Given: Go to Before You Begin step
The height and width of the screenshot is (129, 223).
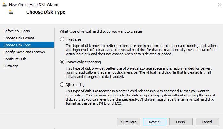Looking at the screenshot, I should 17,31.
